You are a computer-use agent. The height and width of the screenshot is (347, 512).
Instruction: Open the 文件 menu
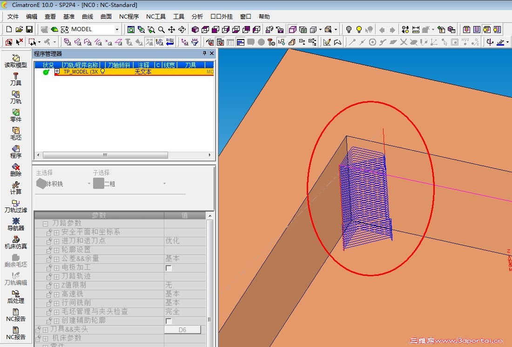13,17
